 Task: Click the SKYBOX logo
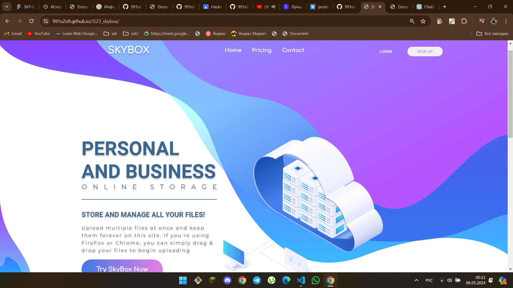[x=129, y=50]
